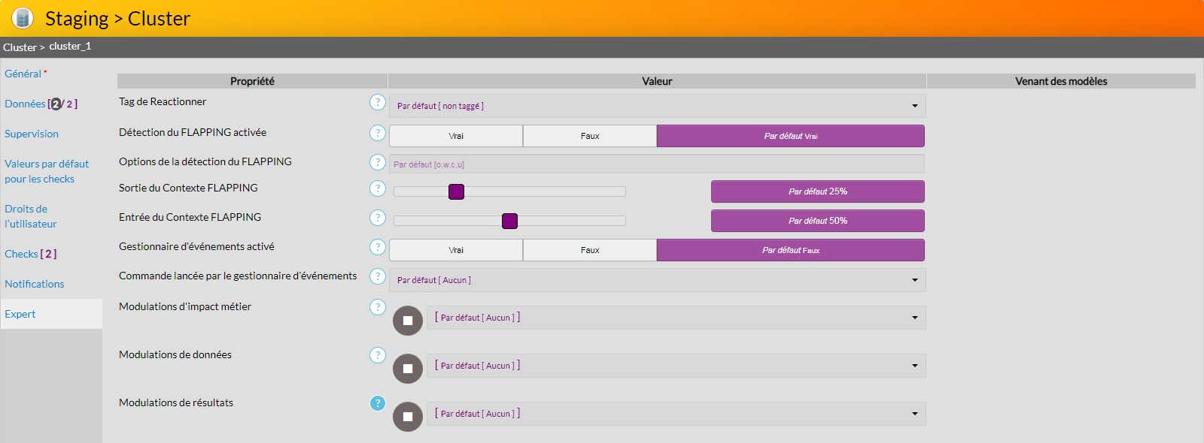
Task: Open help for Détection du FLAPPING activée
Action: [378, 133]
